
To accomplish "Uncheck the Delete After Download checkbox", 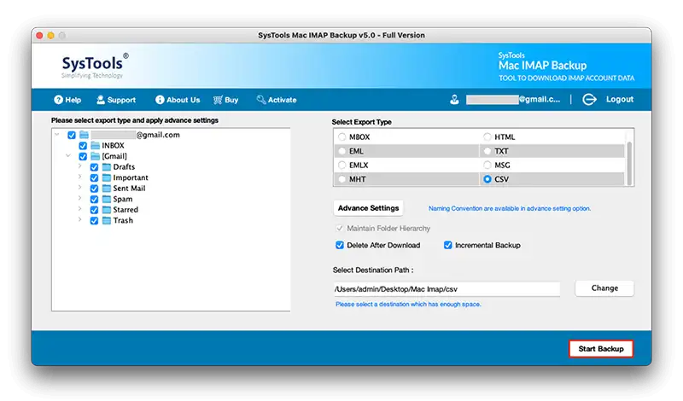I will (x=340, y=245).
